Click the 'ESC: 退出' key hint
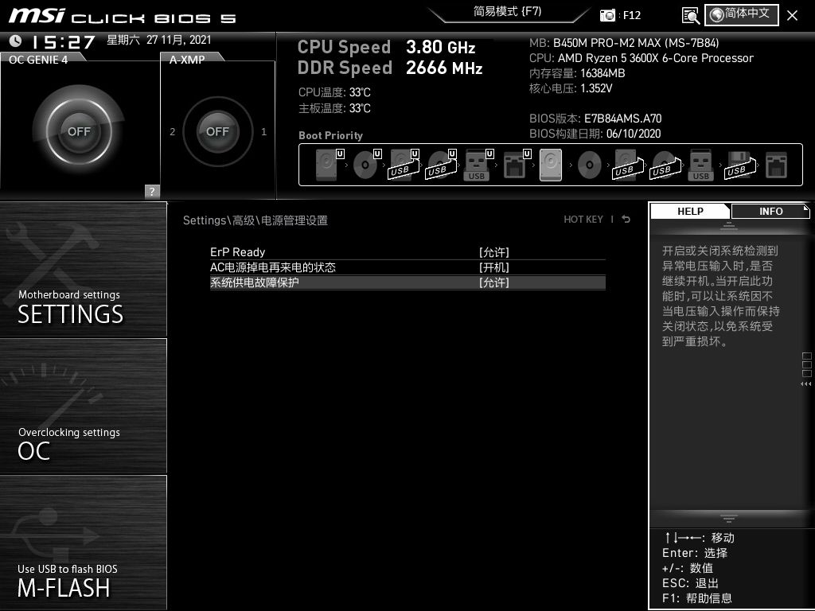 690,583
